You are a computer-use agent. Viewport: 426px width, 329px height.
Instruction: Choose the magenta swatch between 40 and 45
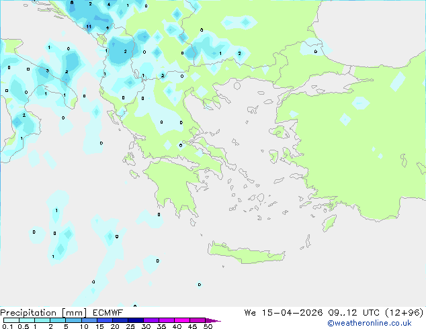[182, 320]
